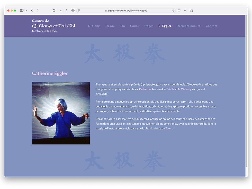The image size is (252, 189).
Task: Open the home page icon
Action: [54, 11]
